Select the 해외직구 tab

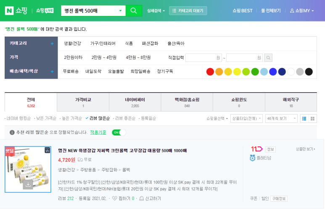coord(291,102)
